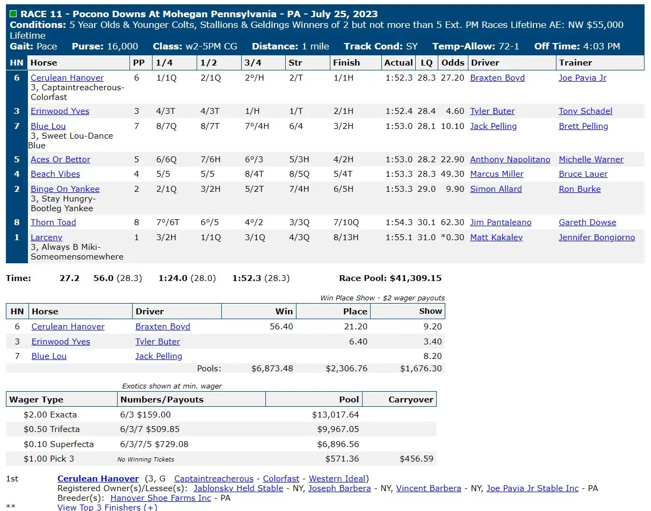Open driver Braxten Boyd in results table

coord(497,78)
